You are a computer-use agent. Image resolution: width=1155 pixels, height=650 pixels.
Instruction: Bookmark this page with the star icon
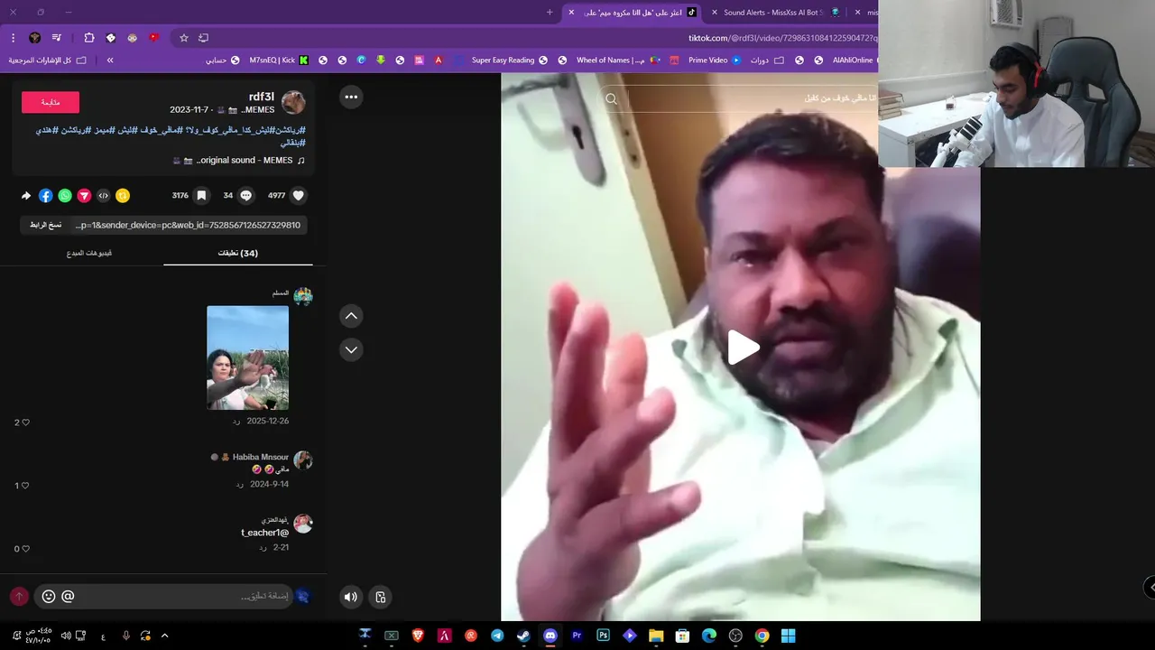point(184,38)
